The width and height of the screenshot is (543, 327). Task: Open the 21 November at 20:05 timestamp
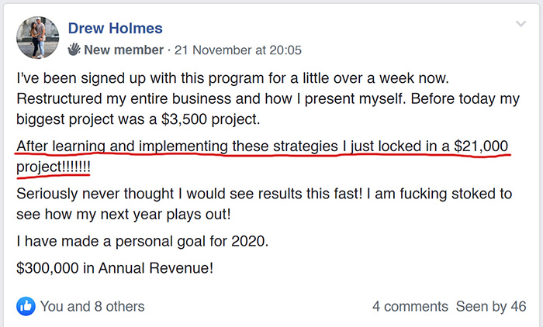coord(238,50)
